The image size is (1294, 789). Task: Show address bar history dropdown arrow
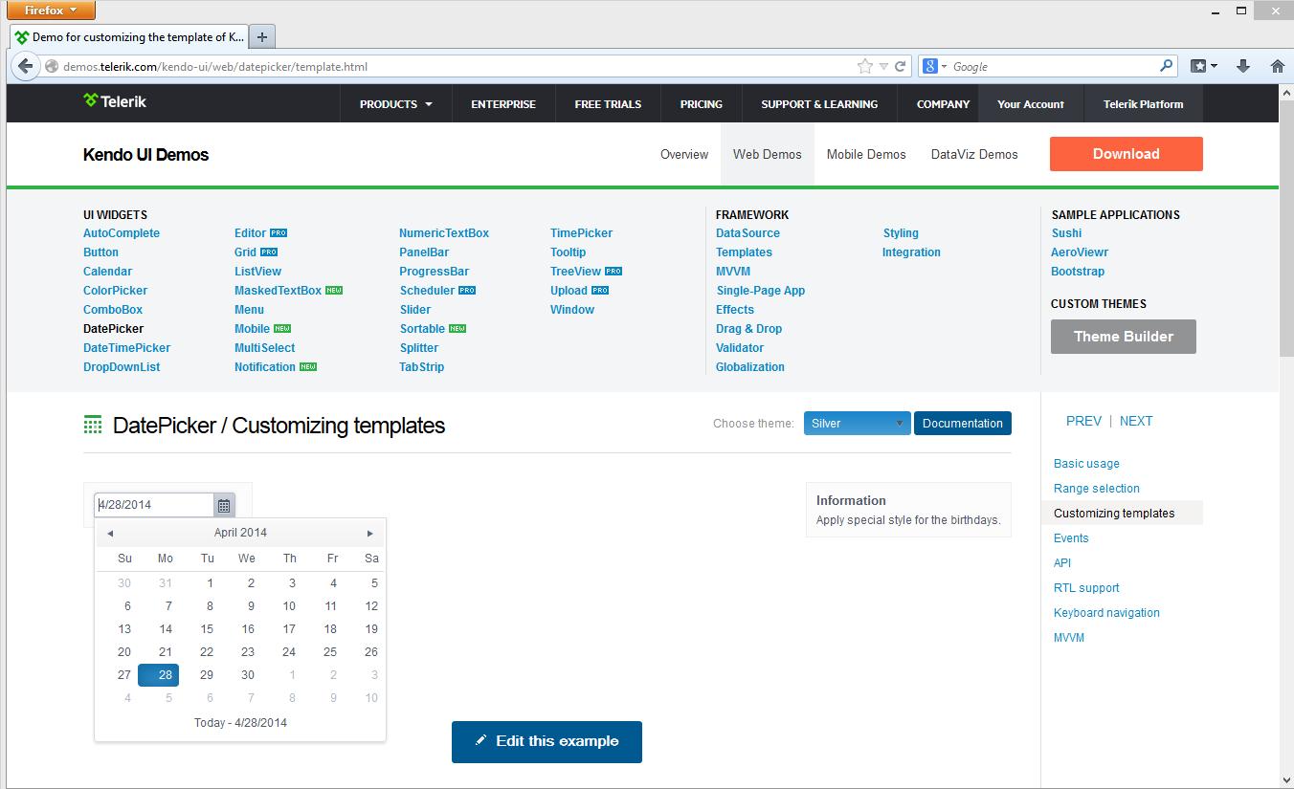pos(883,67)
